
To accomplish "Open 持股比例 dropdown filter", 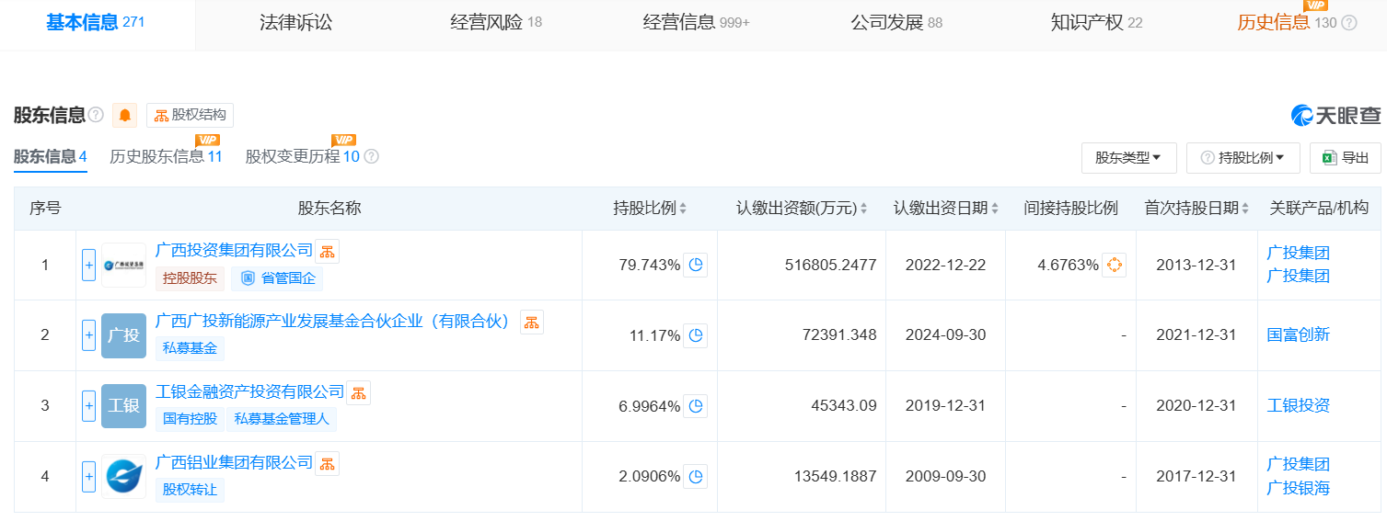I will 1243,158.
